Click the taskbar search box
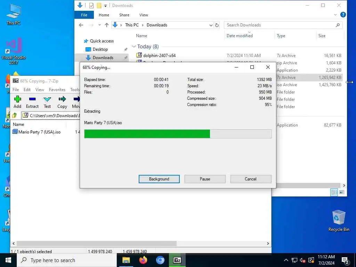Screen dimensions: 356x267 tap(67, 260)
